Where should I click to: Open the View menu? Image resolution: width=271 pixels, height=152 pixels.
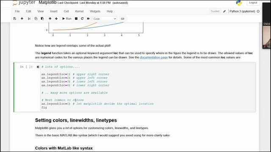pyautogui.click(x=41, y=11)
